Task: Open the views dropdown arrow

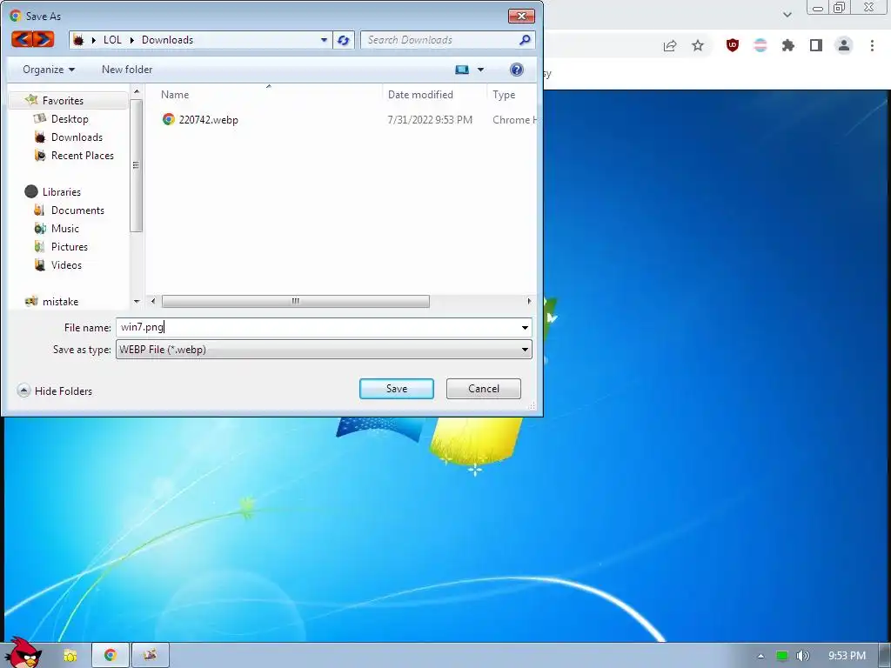Action: [480, 70]
